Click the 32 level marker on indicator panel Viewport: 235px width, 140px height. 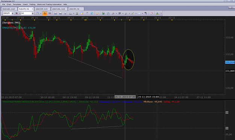[227, 128]
